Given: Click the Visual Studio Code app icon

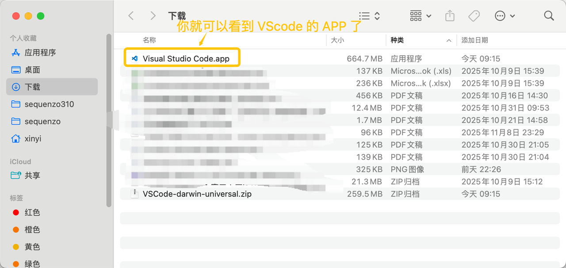Looking at the screenshot, I should pos(135,58).
